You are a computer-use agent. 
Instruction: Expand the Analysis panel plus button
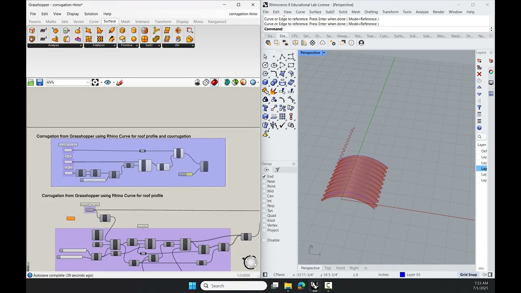click(x=81, y=46)
